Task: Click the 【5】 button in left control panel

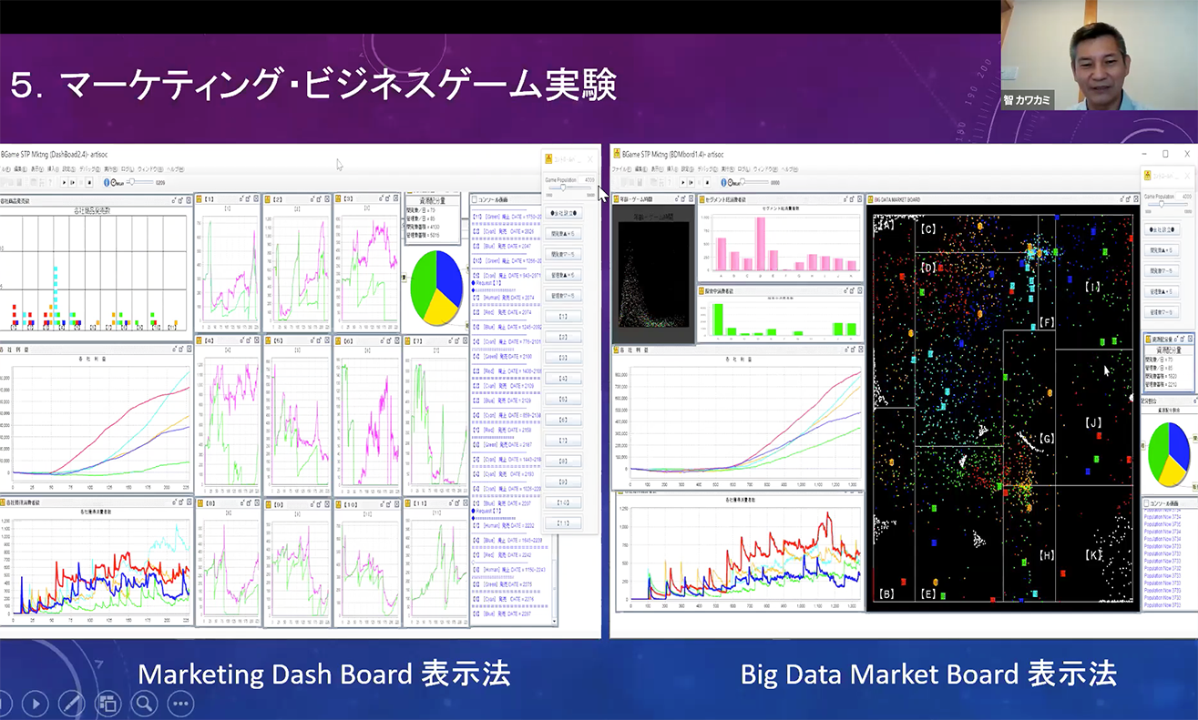Action: tap(563, 400)
